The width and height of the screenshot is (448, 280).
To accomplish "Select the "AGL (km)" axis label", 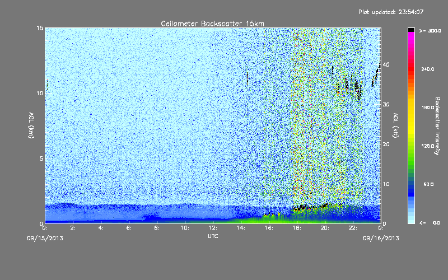I will tap(31, 125).
